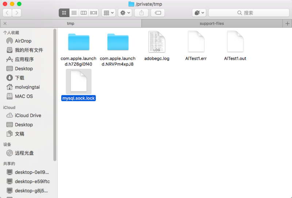
Task: Select folder com.apple.launchd.h7Z6gi0f40
Action: tap(78, 42)
